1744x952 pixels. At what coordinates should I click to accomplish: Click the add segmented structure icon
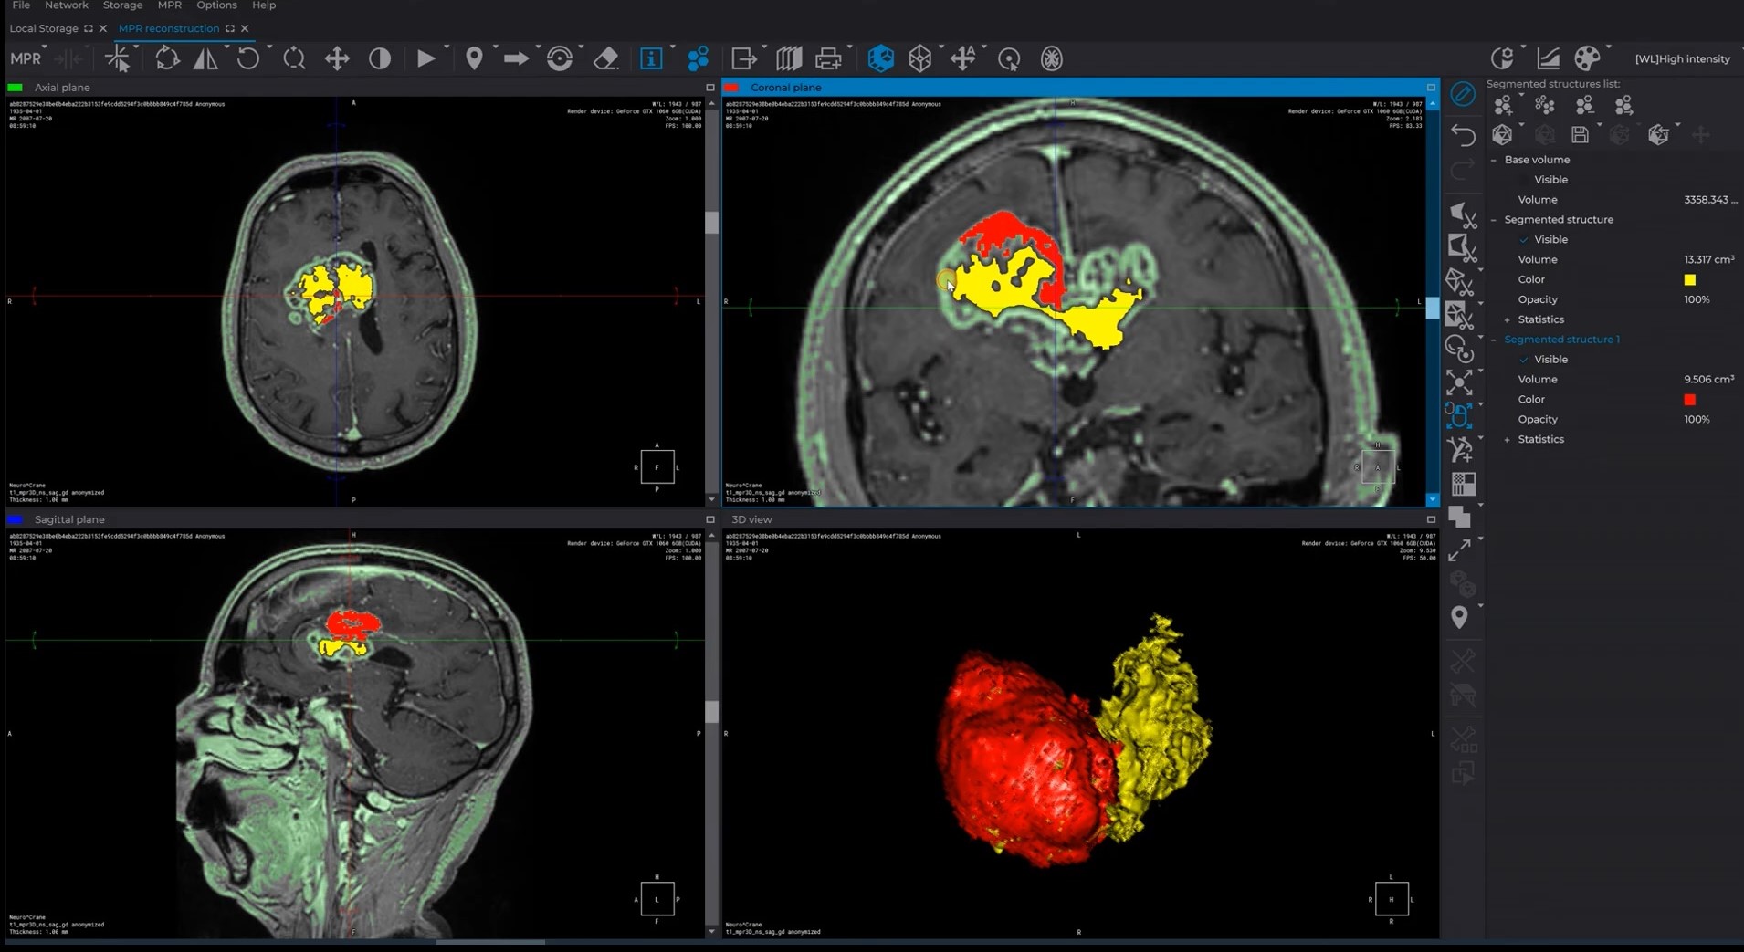[x=1503, y=106]
